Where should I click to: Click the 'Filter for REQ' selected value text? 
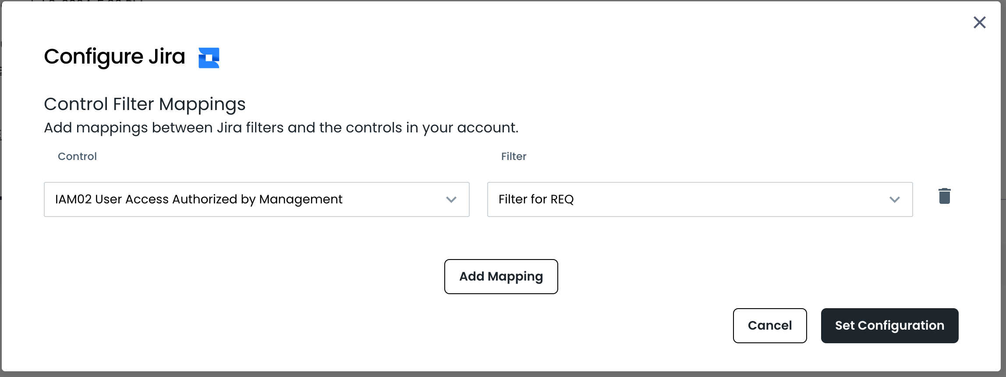coord(536,199)
